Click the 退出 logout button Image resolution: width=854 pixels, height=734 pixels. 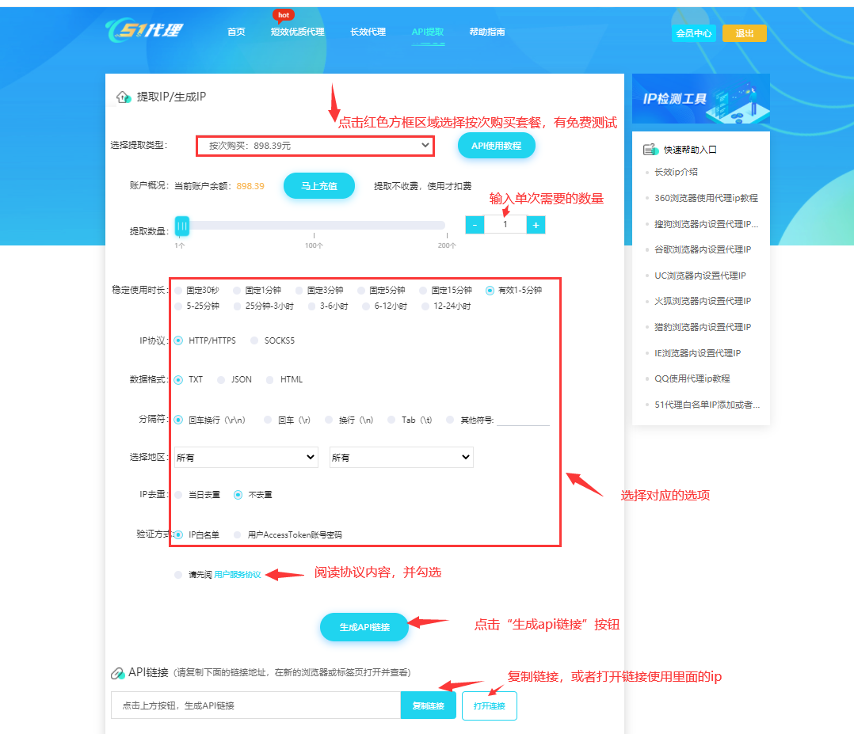pyautogui.click(x=744, y=33)
